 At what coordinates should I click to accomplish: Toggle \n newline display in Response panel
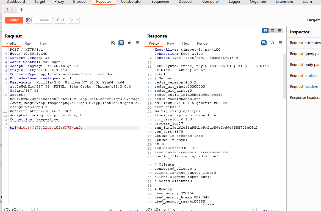pos(272,43)
